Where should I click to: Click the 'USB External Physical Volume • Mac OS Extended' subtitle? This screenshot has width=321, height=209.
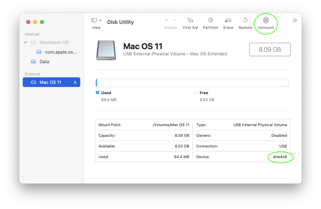click(175, 54)
